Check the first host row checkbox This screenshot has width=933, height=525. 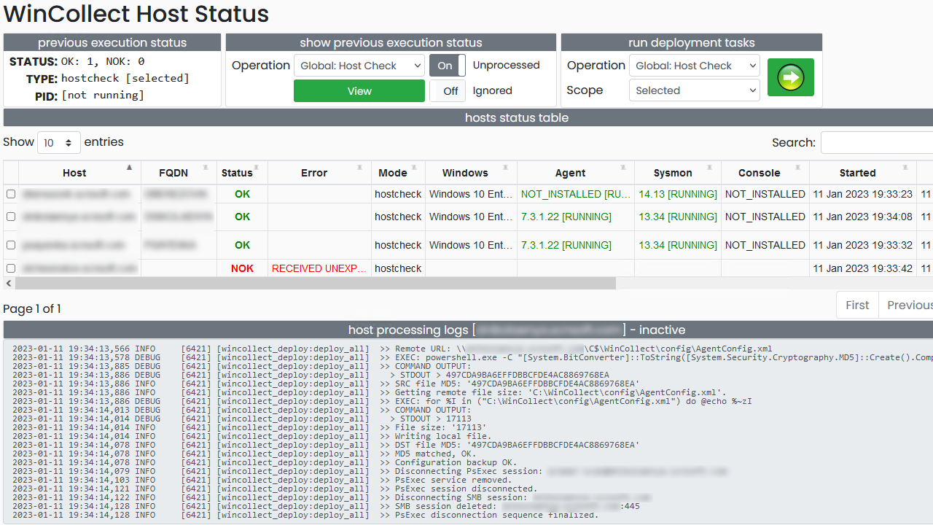11,194
